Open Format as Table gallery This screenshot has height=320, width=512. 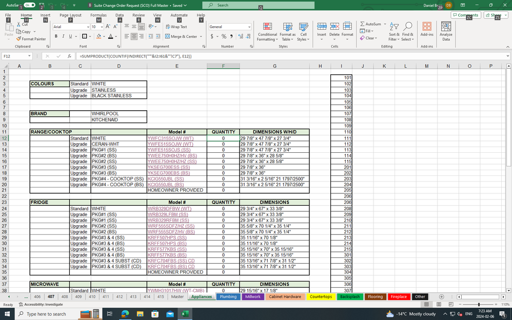[287, 32]
